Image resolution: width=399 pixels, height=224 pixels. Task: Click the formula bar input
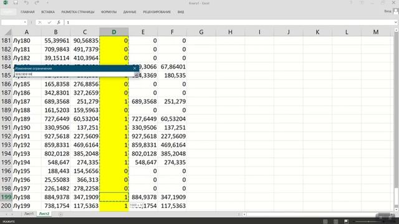pos(229,22)
